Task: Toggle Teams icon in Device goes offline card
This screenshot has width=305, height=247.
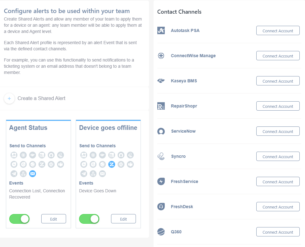Action: click(130, 164)
